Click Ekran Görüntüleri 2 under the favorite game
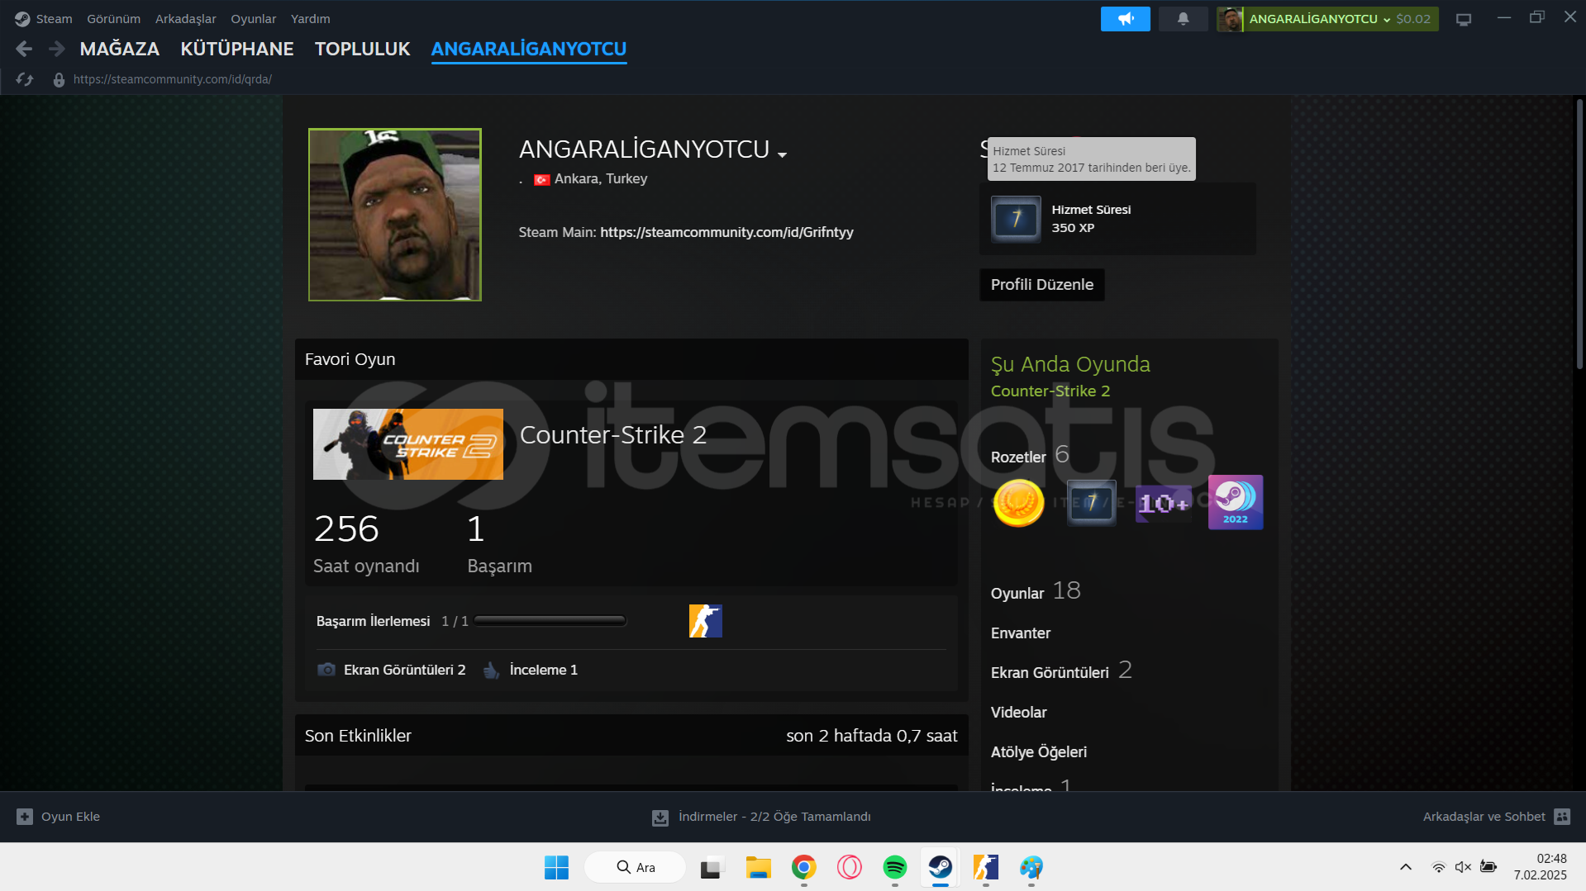 click(404, 670)
